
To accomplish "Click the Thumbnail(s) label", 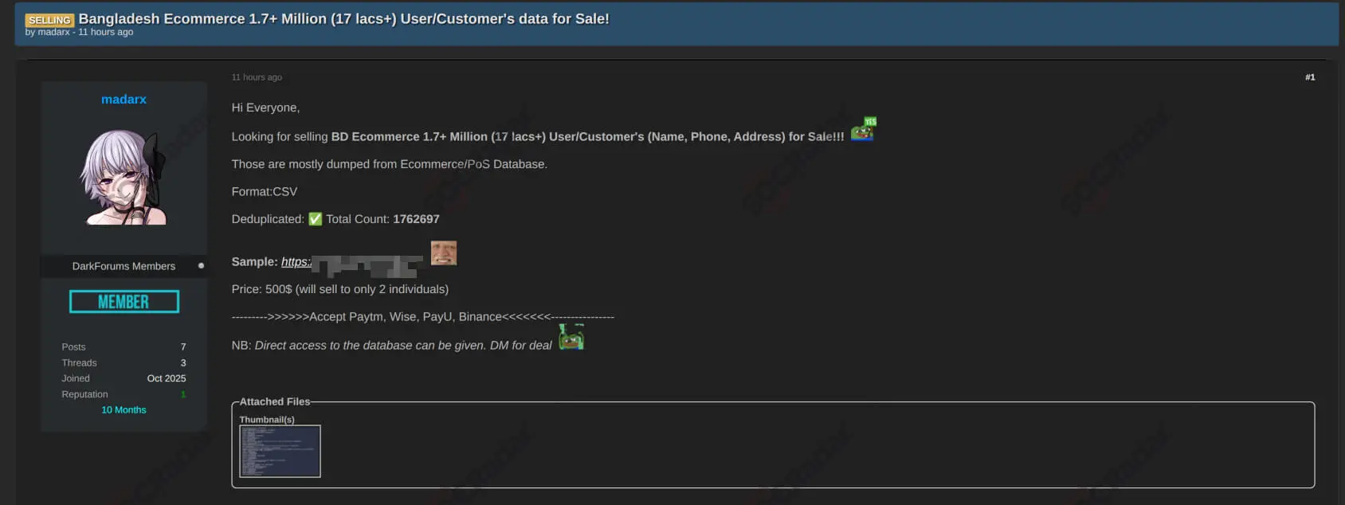I will coord(267,420).
